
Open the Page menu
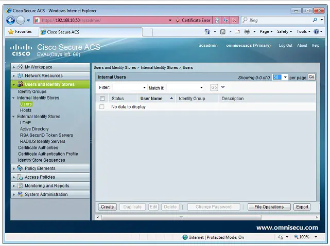[x=266, y=31]
